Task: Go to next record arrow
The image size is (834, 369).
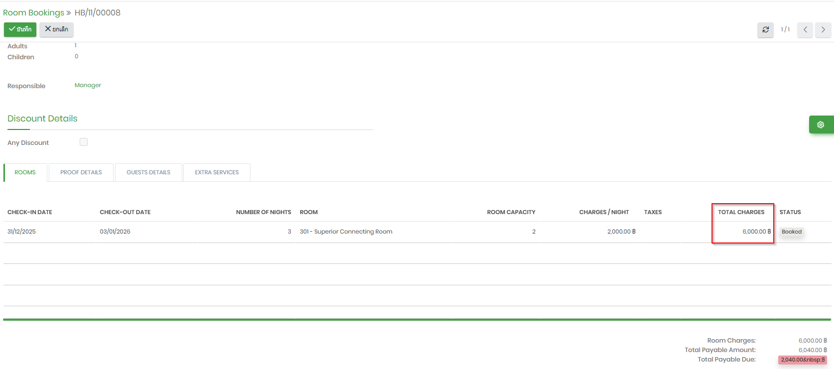Action: point(823,30)
